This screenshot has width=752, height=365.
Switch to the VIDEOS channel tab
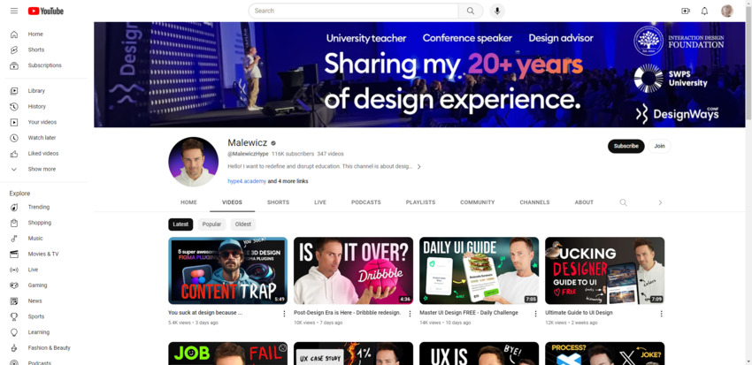[x=232, y=202]
